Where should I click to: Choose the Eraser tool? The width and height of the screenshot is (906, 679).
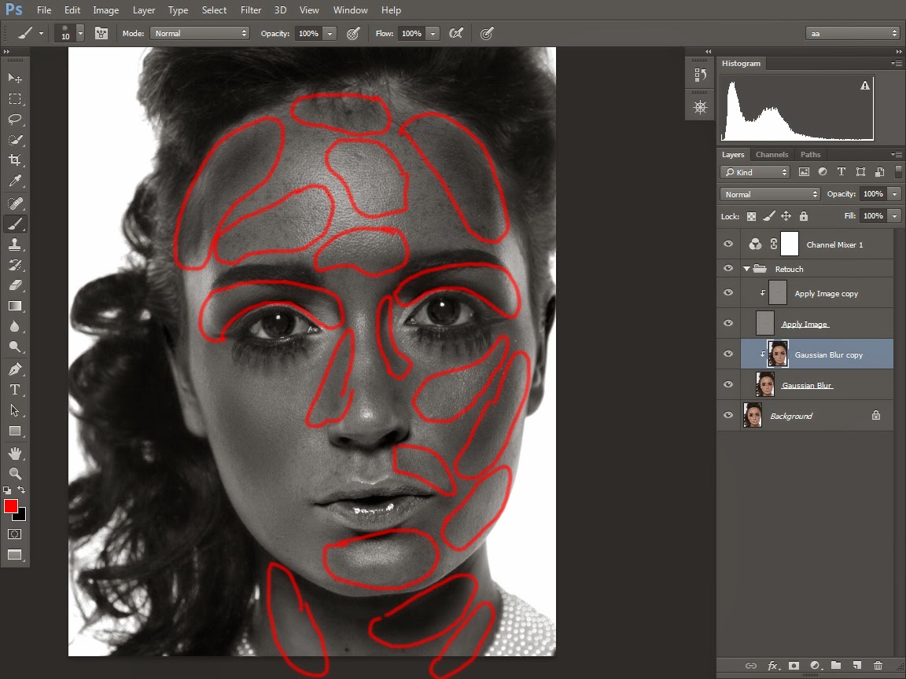[x=15, y=285]
